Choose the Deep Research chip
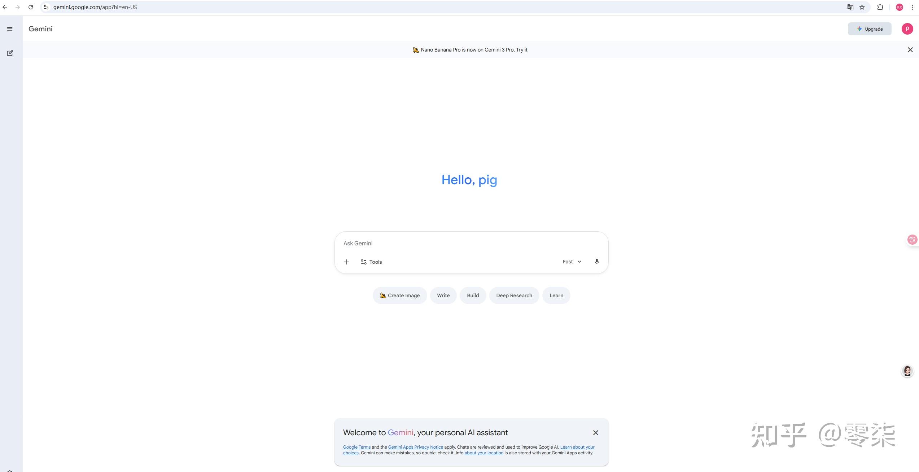This screenshot has width=919, height=472. [514, 295]
